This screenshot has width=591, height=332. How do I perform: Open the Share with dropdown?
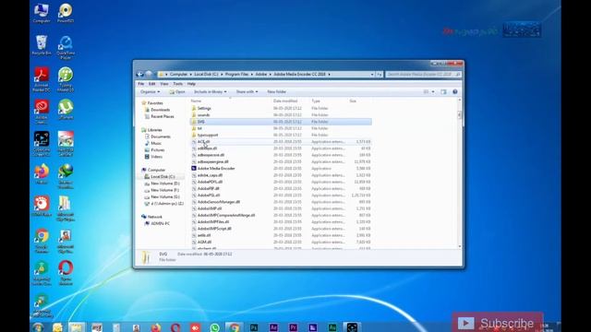(x=247, y=92)
